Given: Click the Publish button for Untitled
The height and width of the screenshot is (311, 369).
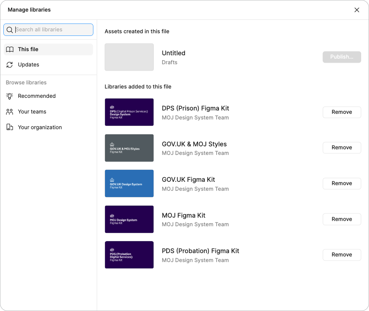Looking at the screenshot, I should [342, 57].
